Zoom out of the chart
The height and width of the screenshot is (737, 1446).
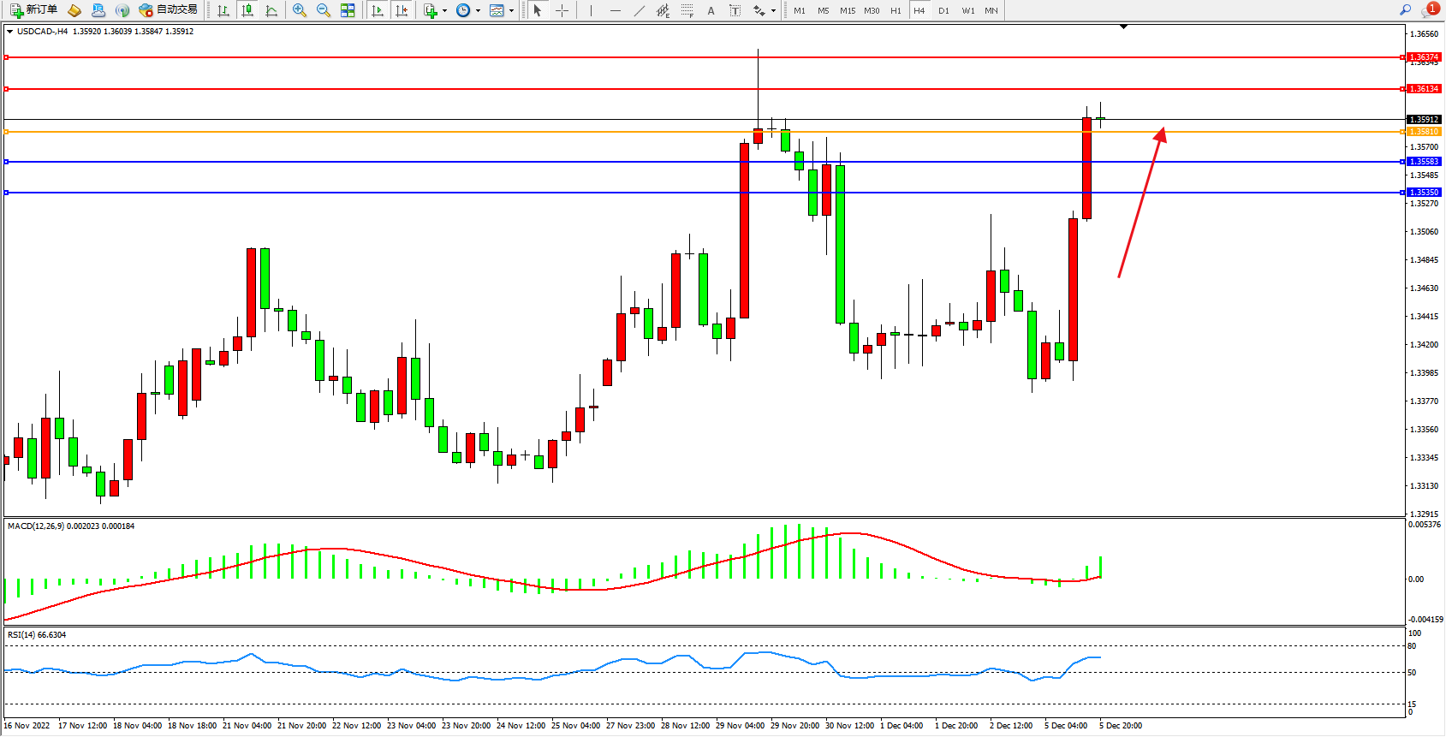coord(323,10)
